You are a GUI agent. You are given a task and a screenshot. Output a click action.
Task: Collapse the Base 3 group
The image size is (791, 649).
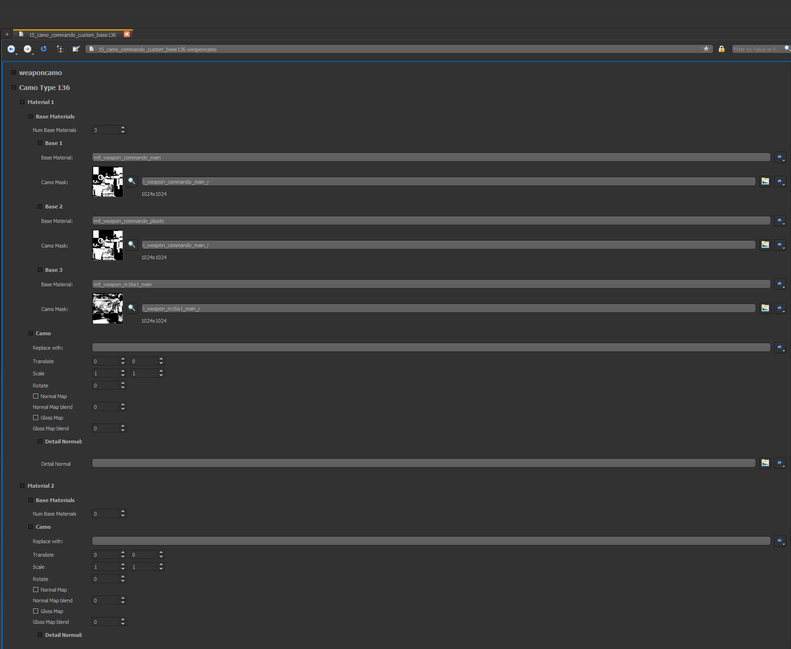(40, 270)
